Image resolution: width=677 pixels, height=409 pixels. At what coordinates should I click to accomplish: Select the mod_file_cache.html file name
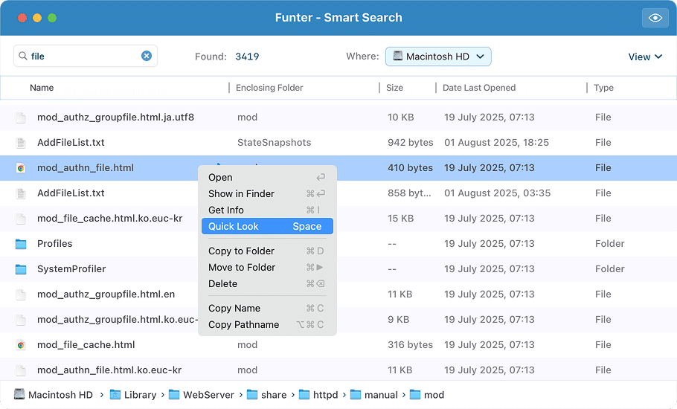[x=86, y=345]
